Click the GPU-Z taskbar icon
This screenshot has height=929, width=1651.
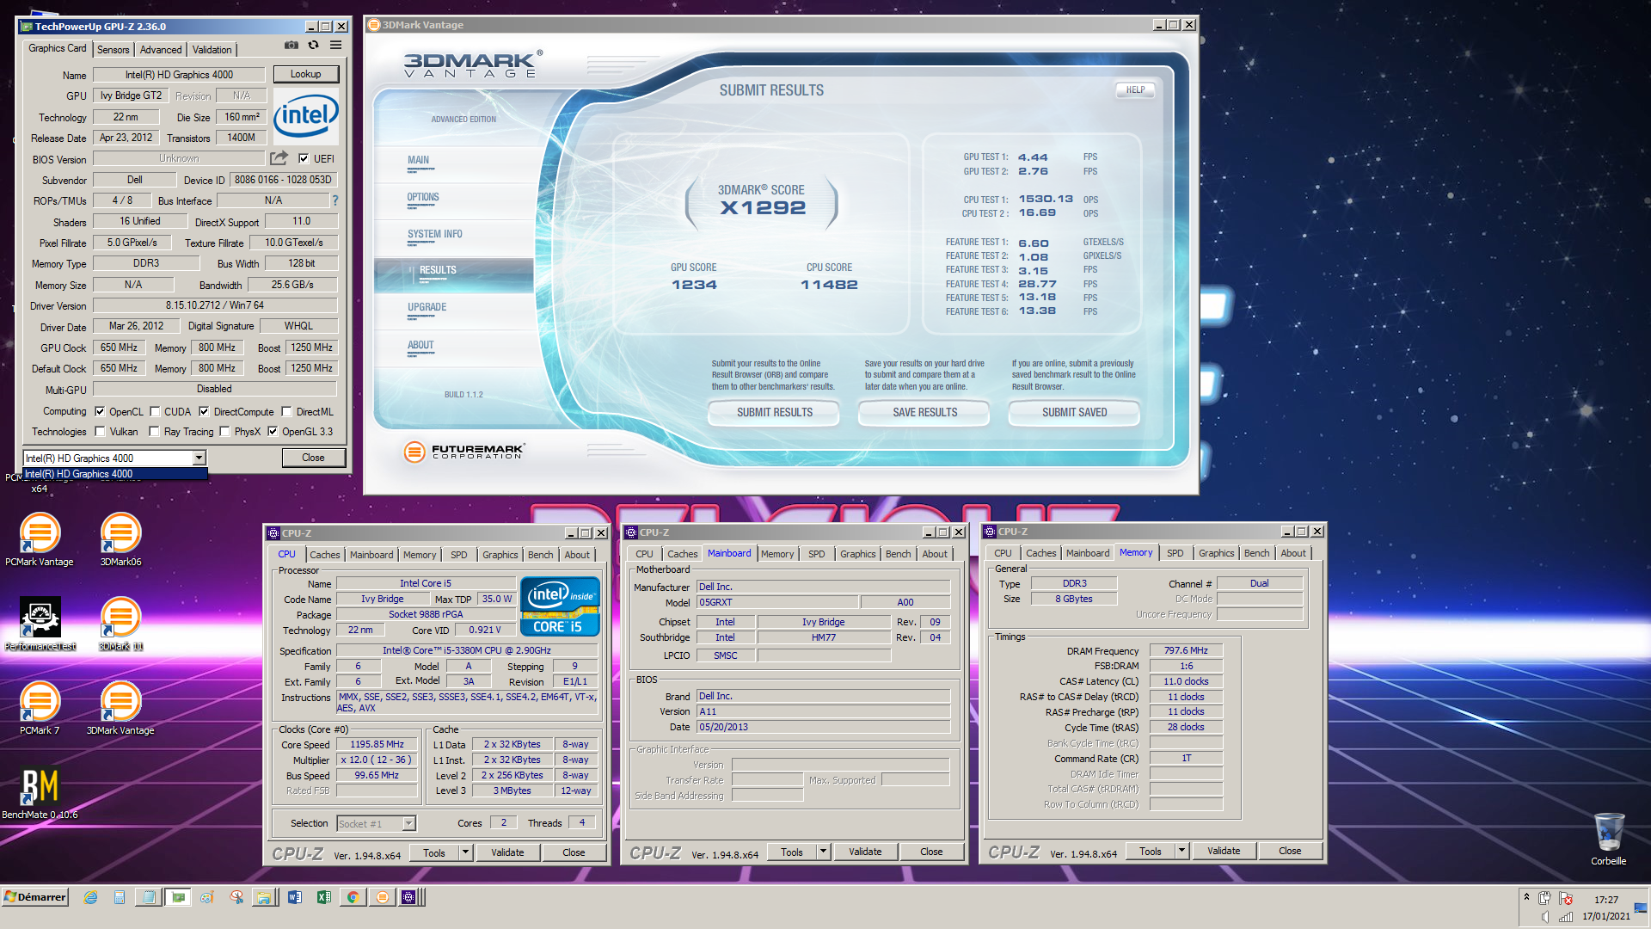pyautogui.click(x=178, y=897)
